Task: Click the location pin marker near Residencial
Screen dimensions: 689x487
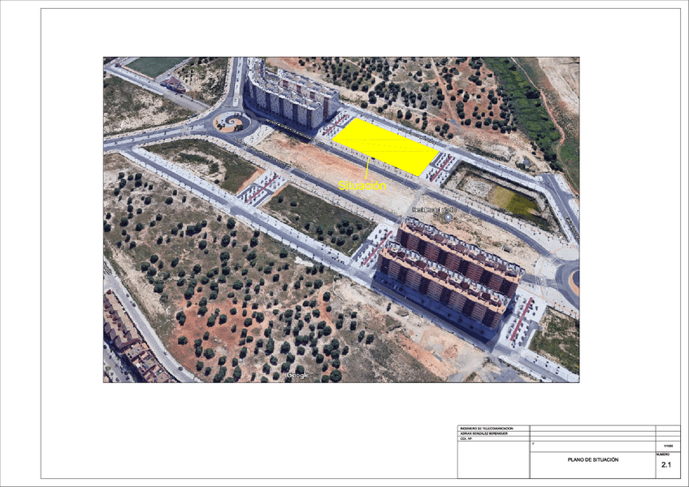Action: 448,218
